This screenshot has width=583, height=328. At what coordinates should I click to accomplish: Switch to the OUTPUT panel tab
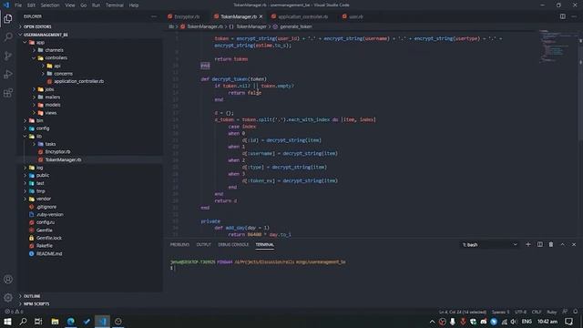click(x=203, y=245)
